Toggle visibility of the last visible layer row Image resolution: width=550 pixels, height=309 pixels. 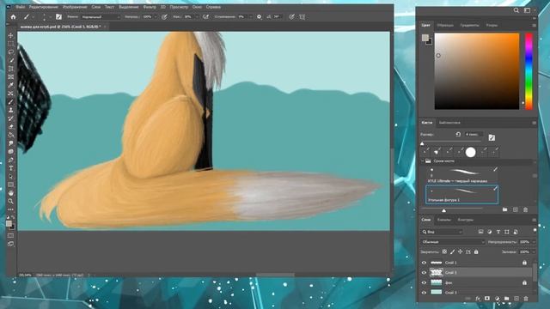point(424,292)
